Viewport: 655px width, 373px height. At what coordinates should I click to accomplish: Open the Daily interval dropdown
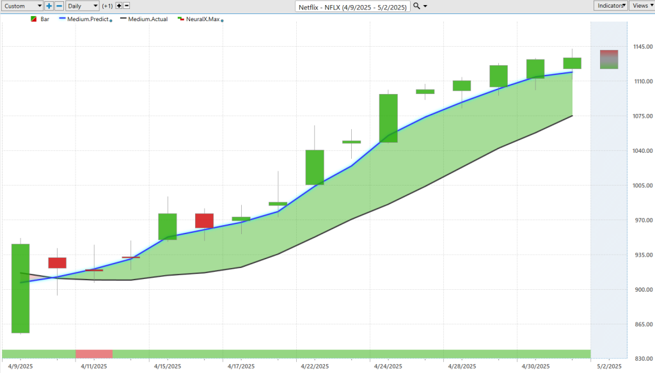click(83, 6)
